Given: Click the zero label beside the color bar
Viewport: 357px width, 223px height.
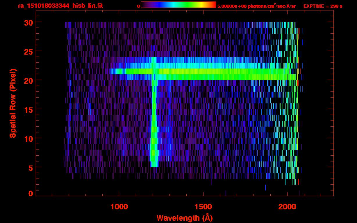Looking at the screenshot, I should pyautogui.click(x=139, y=6).
